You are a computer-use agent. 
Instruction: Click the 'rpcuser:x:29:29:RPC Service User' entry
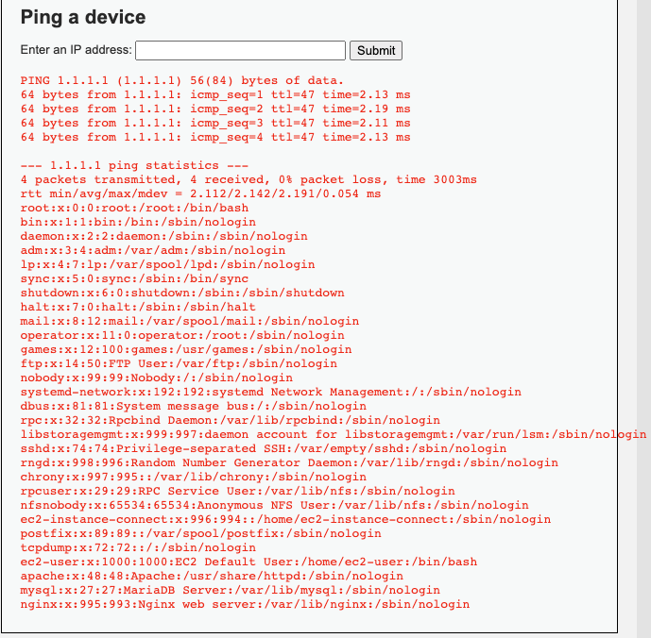coord(237,491)
